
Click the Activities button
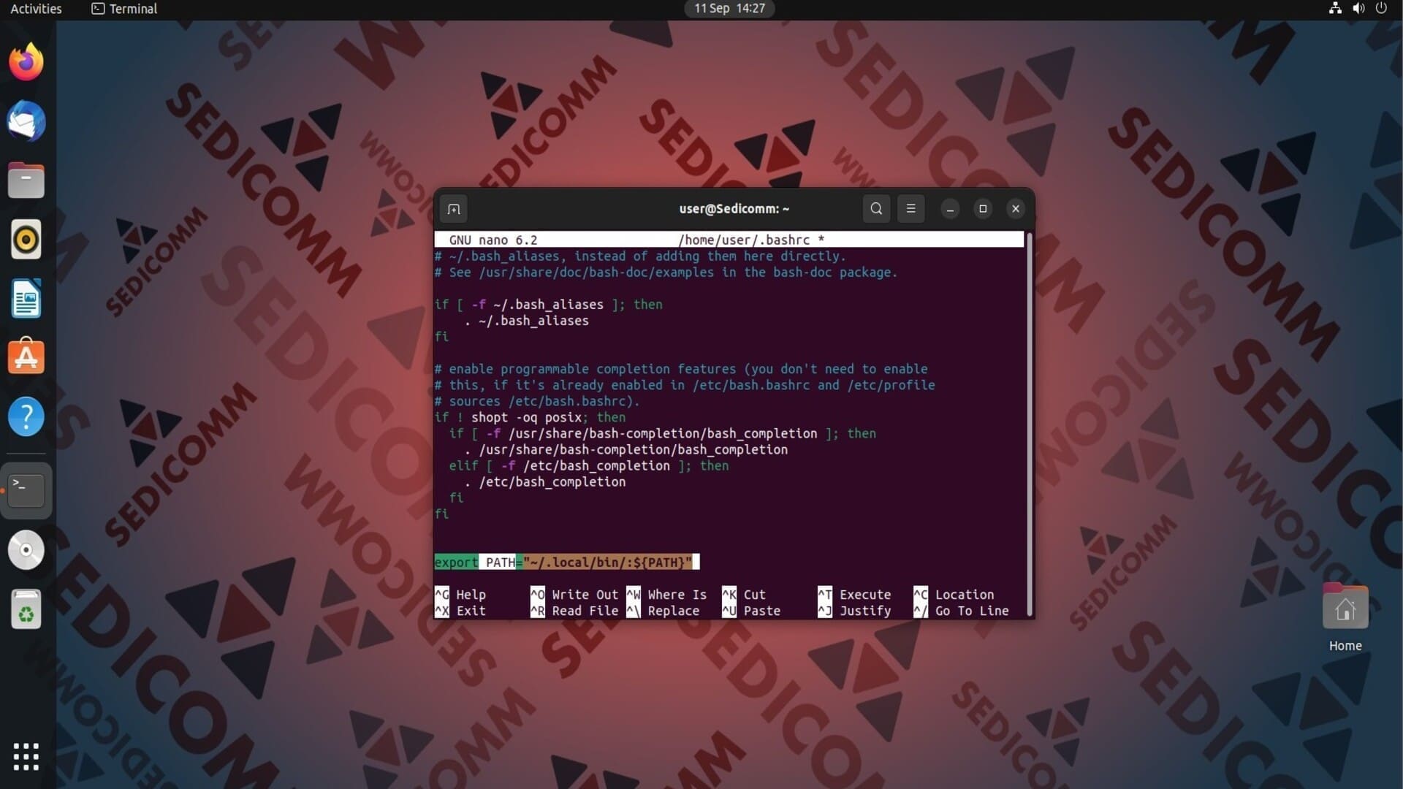[x=36, y=9]
